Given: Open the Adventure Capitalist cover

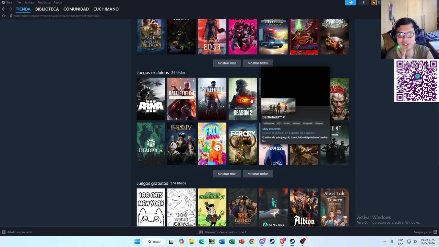Looking at the screenshot, I should tap(212, 208).
